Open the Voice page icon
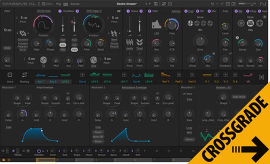The width and height of the screenshot is (270, 164). coord(10,75)
